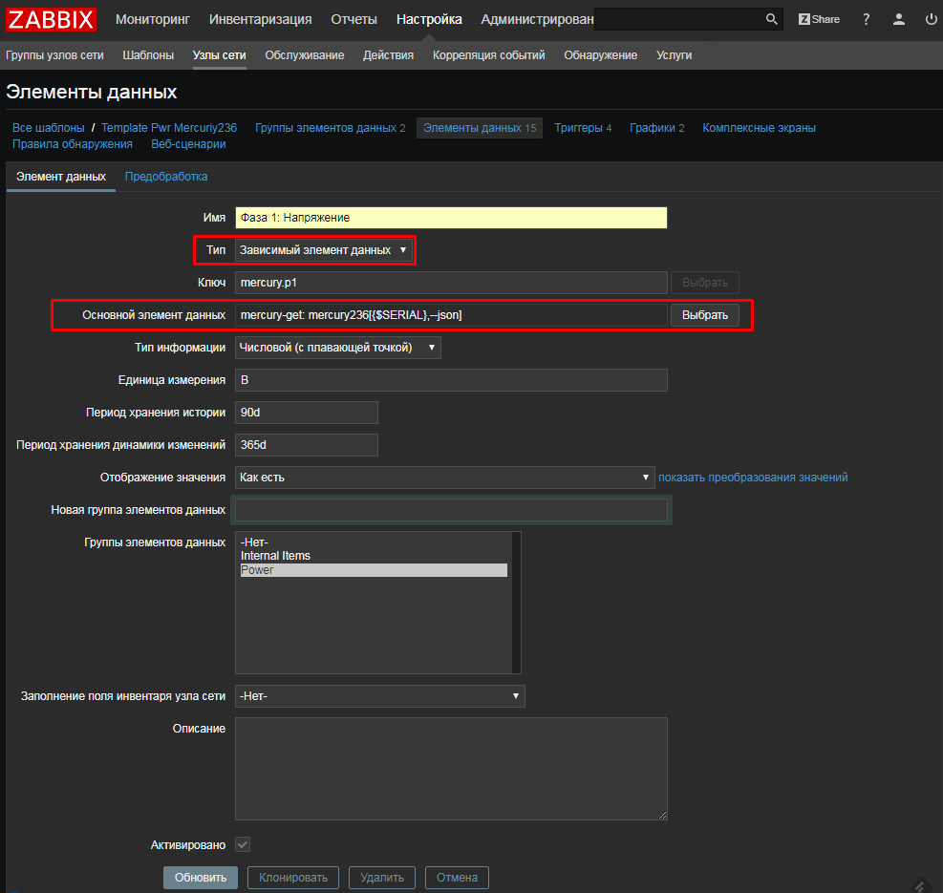Select -Нет- in item groups list
The height and width of the screenshot is (893, 943).
point(374,542)
